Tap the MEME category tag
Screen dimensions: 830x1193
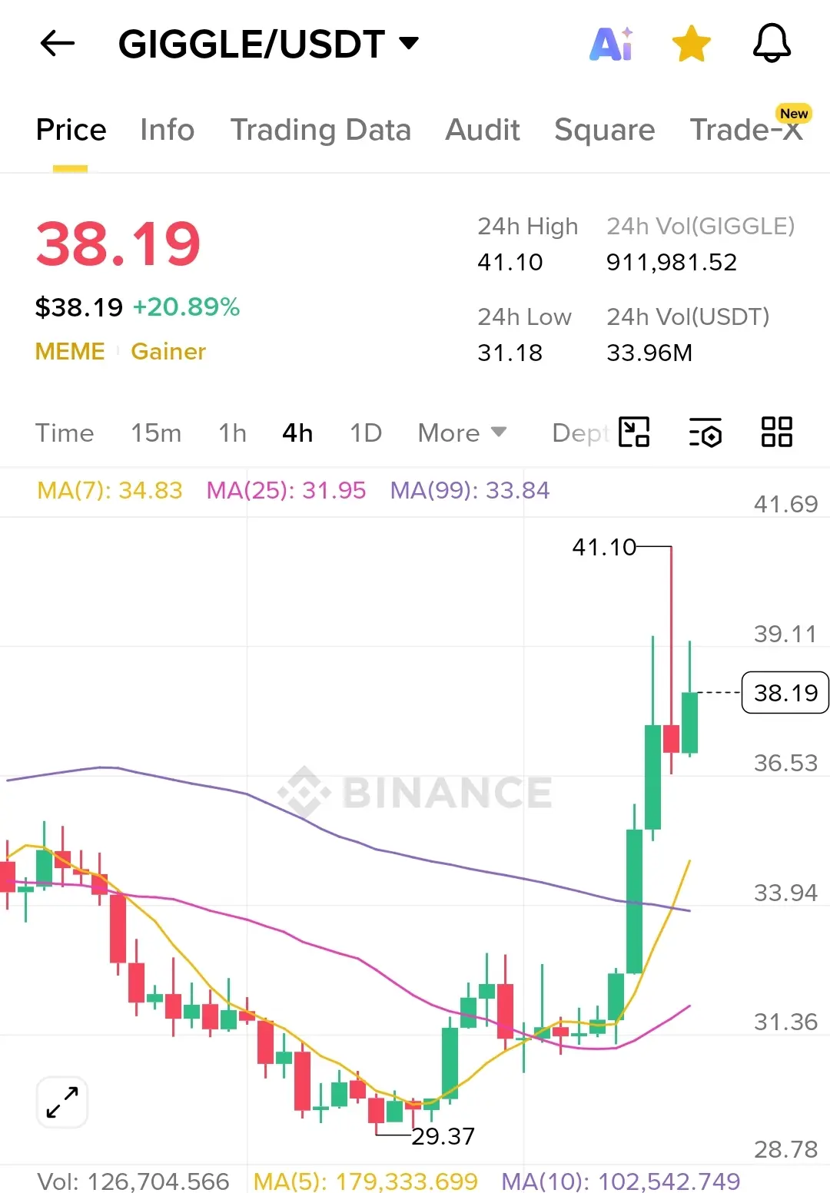click(x=70, y=351)
